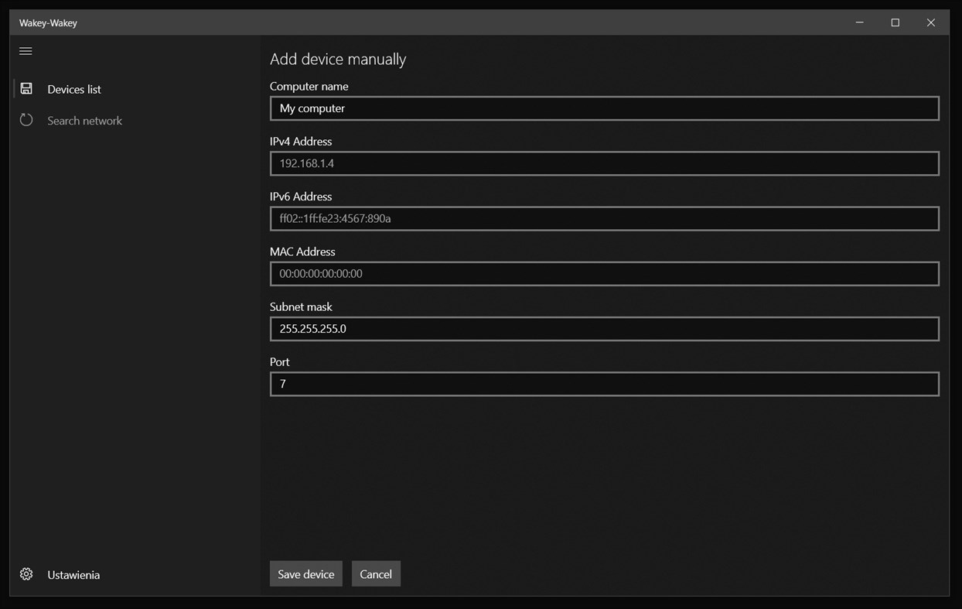Viewport: 962px width, 609px height.
Task: Go to the Devices list label
Action: pyautogui.click(x=74, y=89)
